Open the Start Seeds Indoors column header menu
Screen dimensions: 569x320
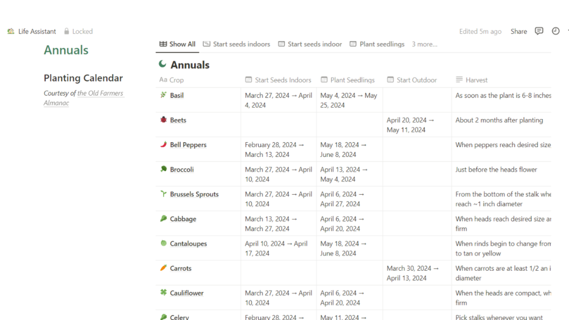click(278, 80)
